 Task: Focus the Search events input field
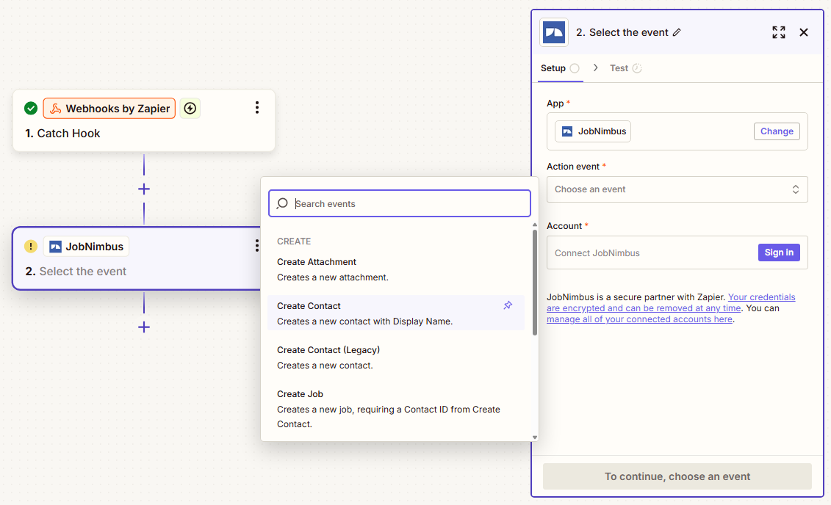(x=400, y=204)
